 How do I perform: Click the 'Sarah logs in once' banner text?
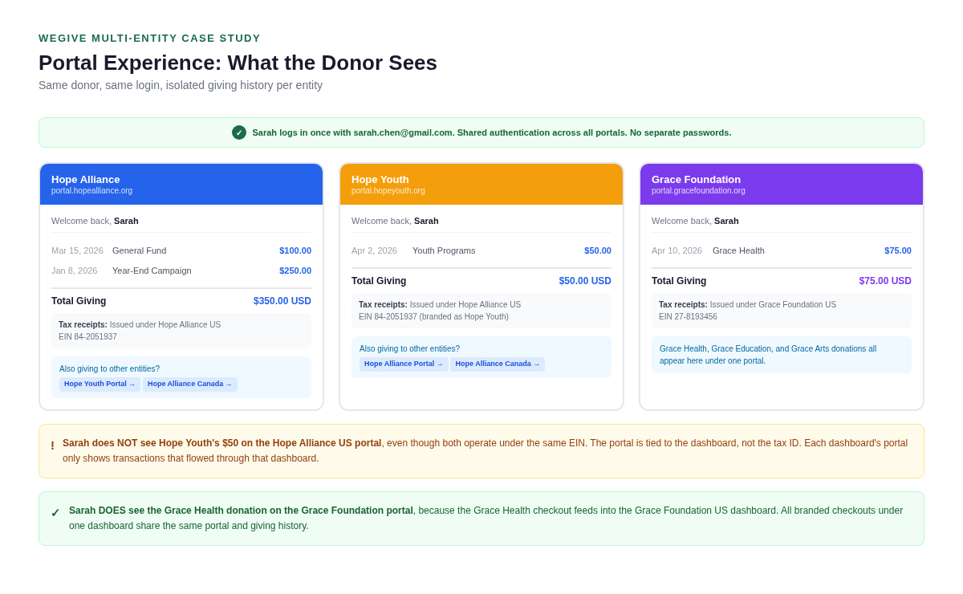pos(492,132)
